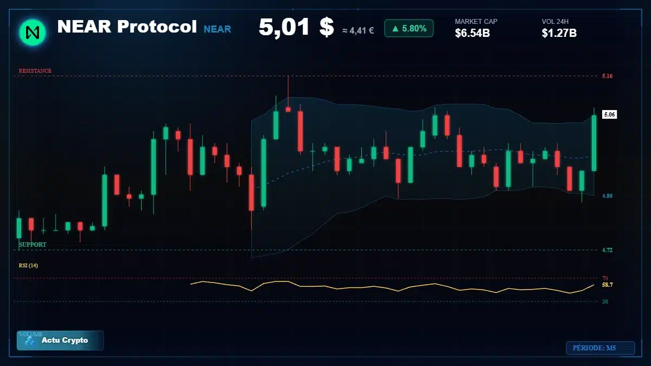Screen dimensions: 651x366
Task: Click the 5,01 $ price value
Action: [x=296, y=27]
